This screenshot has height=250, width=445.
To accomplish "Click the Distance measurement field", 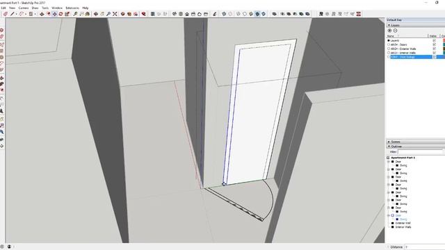I will pos(425,247).
